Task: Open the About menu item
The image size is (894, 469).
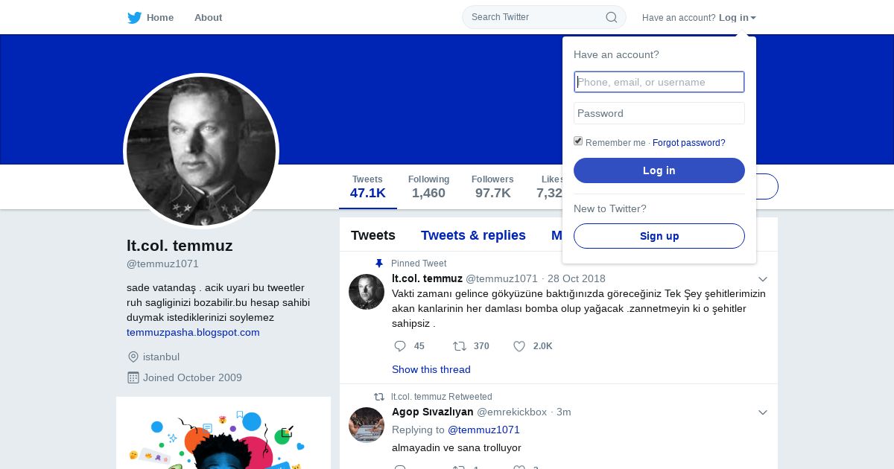Action: 208,18
